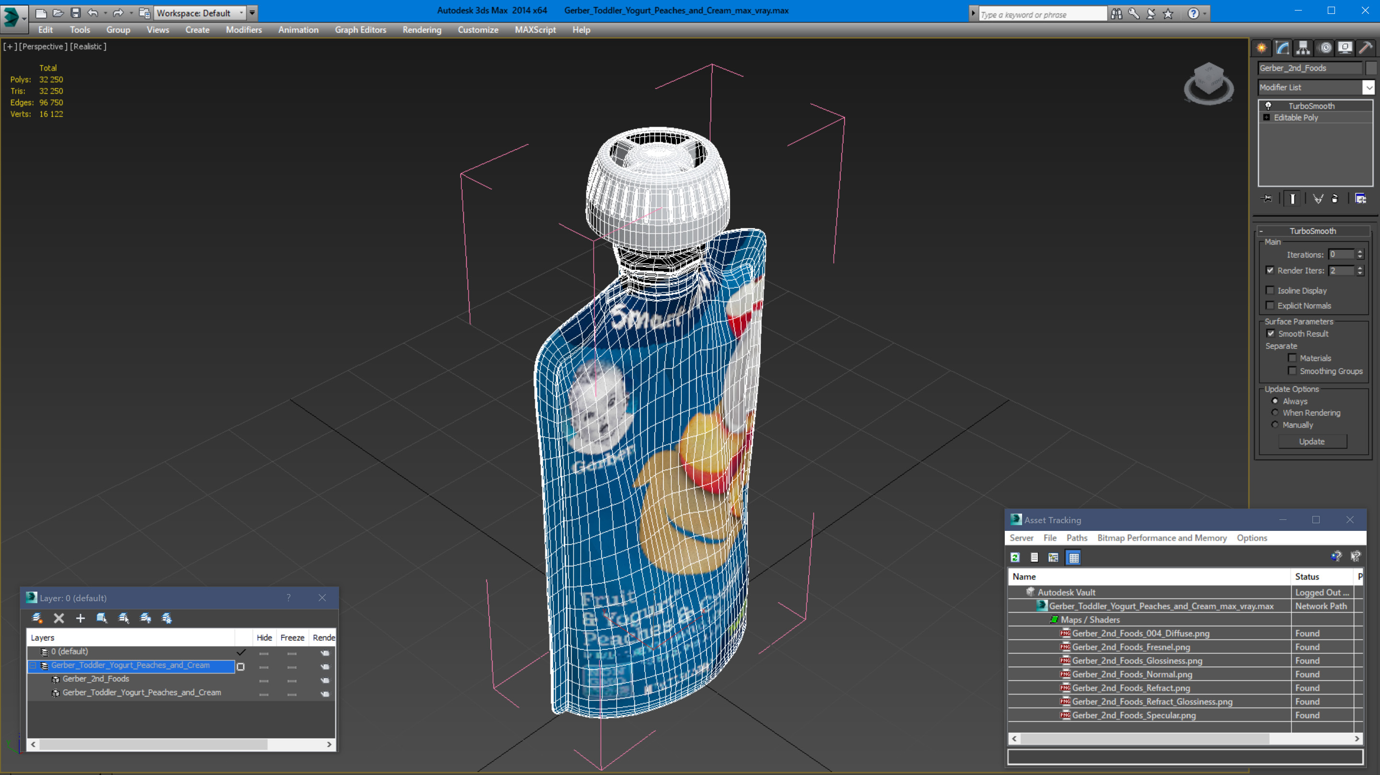This screenshot has height=775, width=1380.
Task: Open the Modify command panel tab
Action: (1283, 48)
